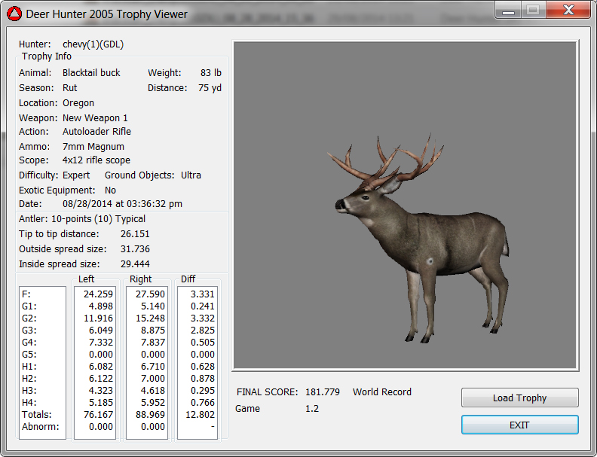Click the Diff measurements column box

tap(199, 361)
